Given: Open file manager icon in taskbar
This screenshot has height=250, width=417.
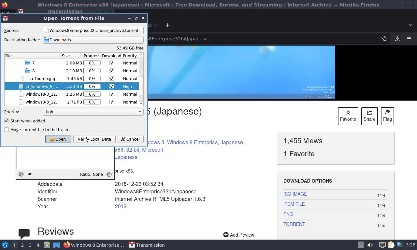Looking at the screenshot, I should pos(47,245).
